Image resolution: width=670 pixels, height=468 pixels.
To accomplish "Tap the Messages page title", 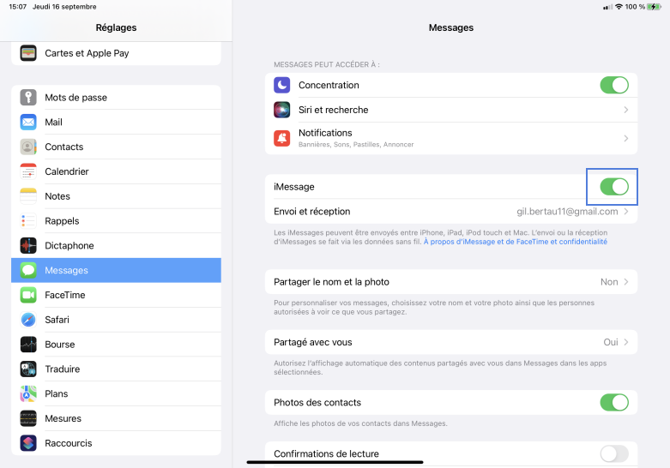I will click(451, 27).
